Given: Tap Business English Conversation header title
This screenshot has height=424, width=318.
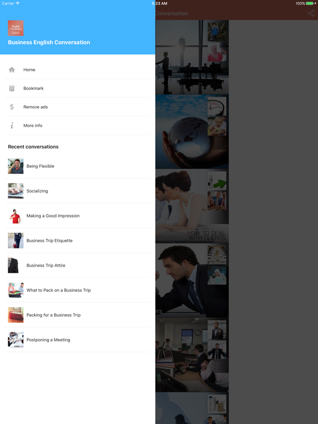Looking at the screenshot, I should (49, 42).
